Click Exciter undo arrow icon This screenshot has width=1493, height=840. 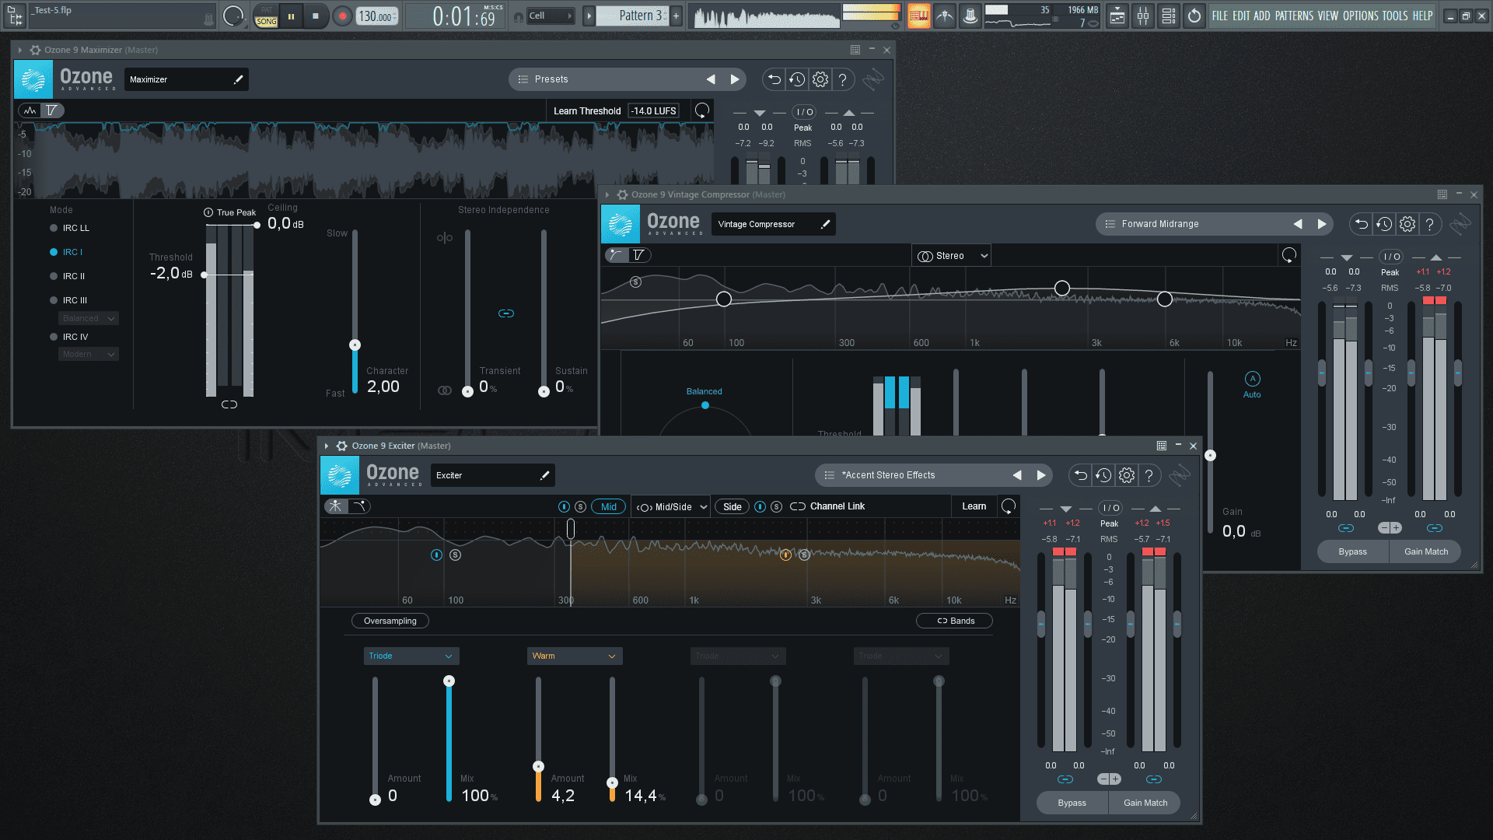(x=1080, y=475)
